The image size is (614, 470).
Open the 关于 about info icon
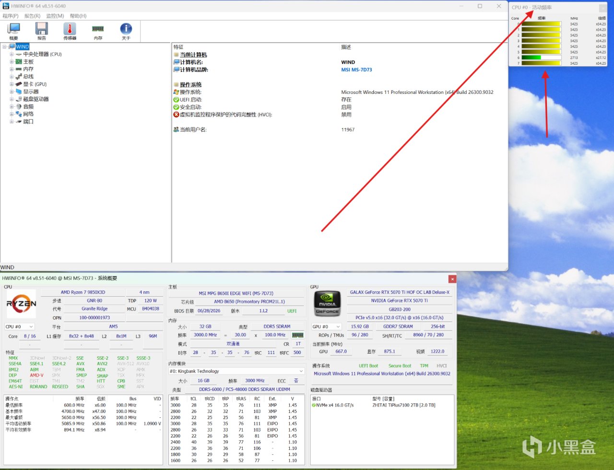(126, 31)
